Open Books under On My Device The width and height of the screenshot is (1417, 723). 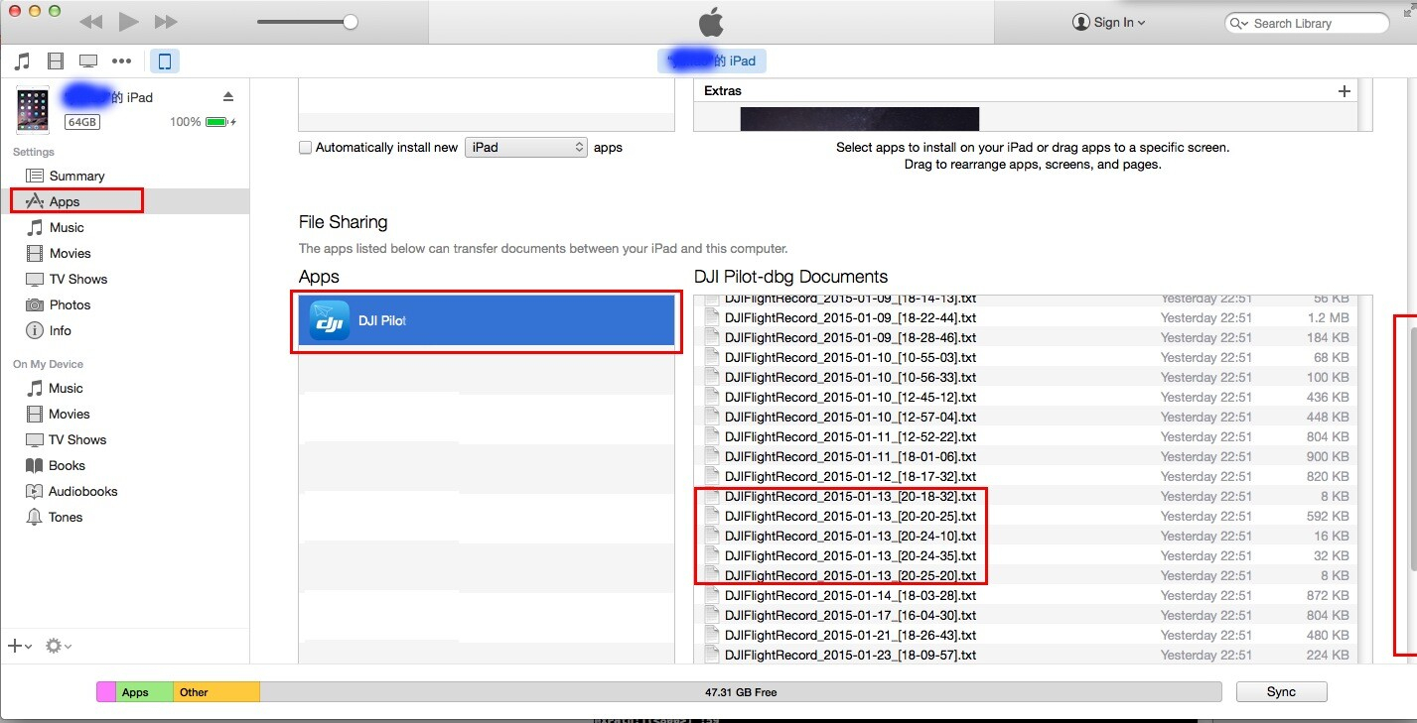(x=67, y=465)
